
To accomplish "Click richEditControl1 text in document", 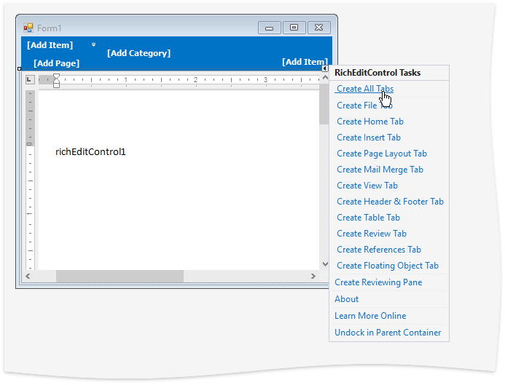I will [x=90, y=152].
